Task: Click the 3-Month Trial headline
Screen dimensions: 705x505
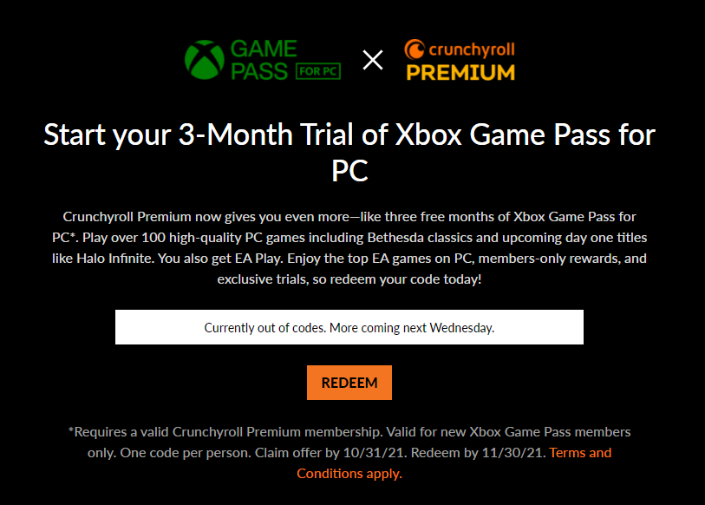Action: point(349,135)
